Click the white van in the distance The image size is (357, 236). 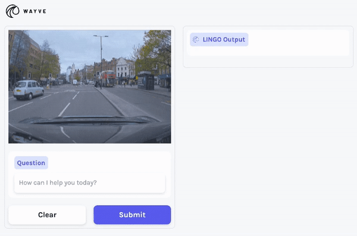pyautogui.click(x=75, y=82)
